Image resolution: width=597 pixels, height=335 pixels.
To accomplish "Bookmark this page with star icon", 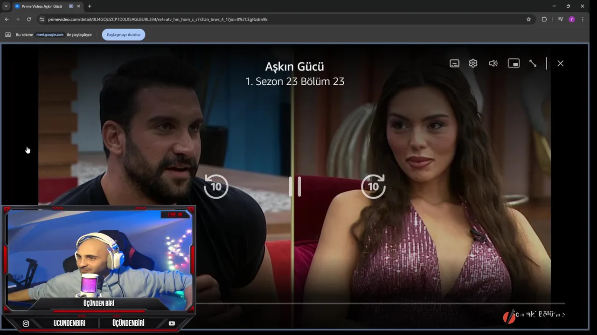I will point(528,19).
